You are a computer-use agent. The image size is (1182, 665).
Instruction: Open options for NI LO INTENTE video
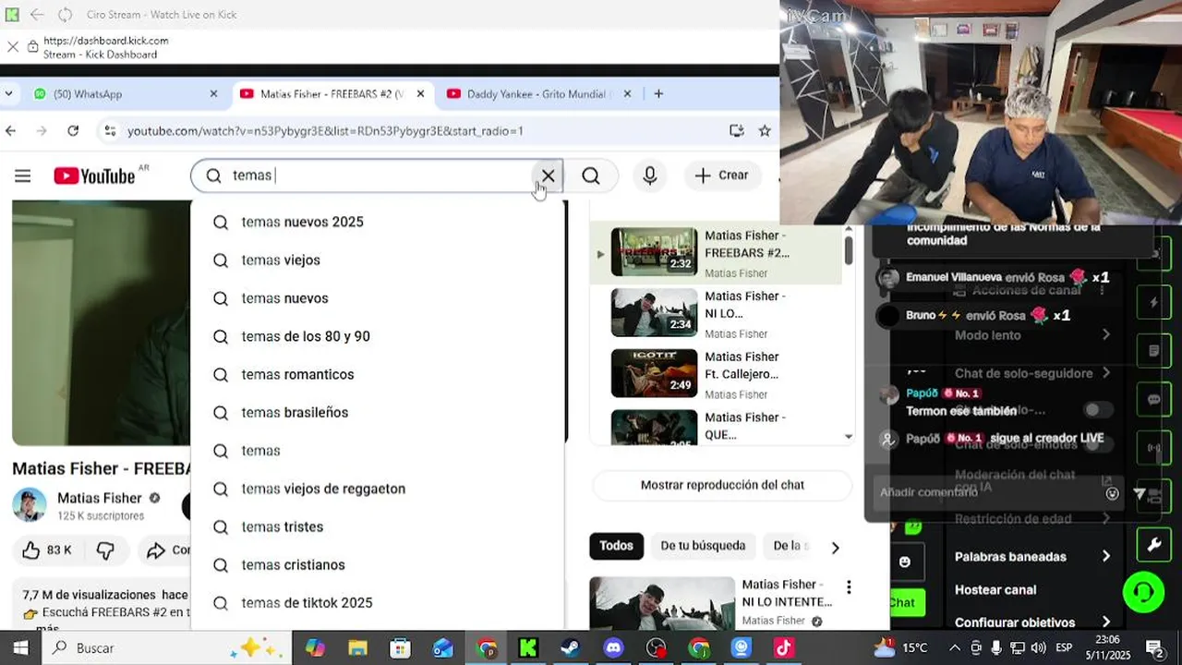click(849, 587)
